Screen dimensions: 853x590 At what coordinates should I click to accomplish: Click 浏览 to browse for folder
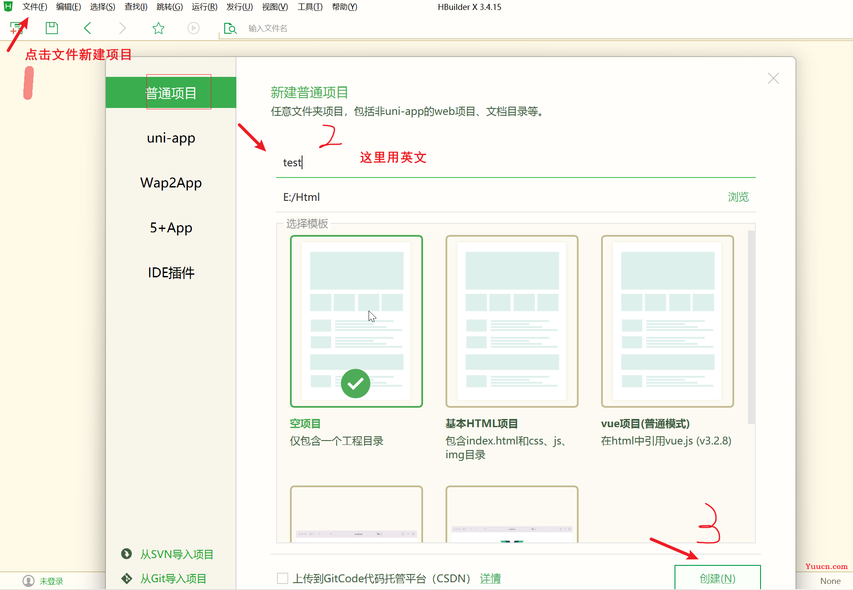738,197
